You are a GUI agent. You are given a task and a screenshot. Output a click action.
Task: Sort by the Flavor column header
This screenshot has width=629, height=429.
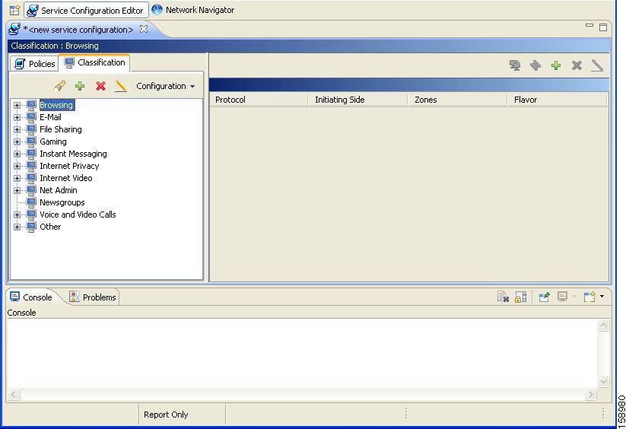click(558, 100)
